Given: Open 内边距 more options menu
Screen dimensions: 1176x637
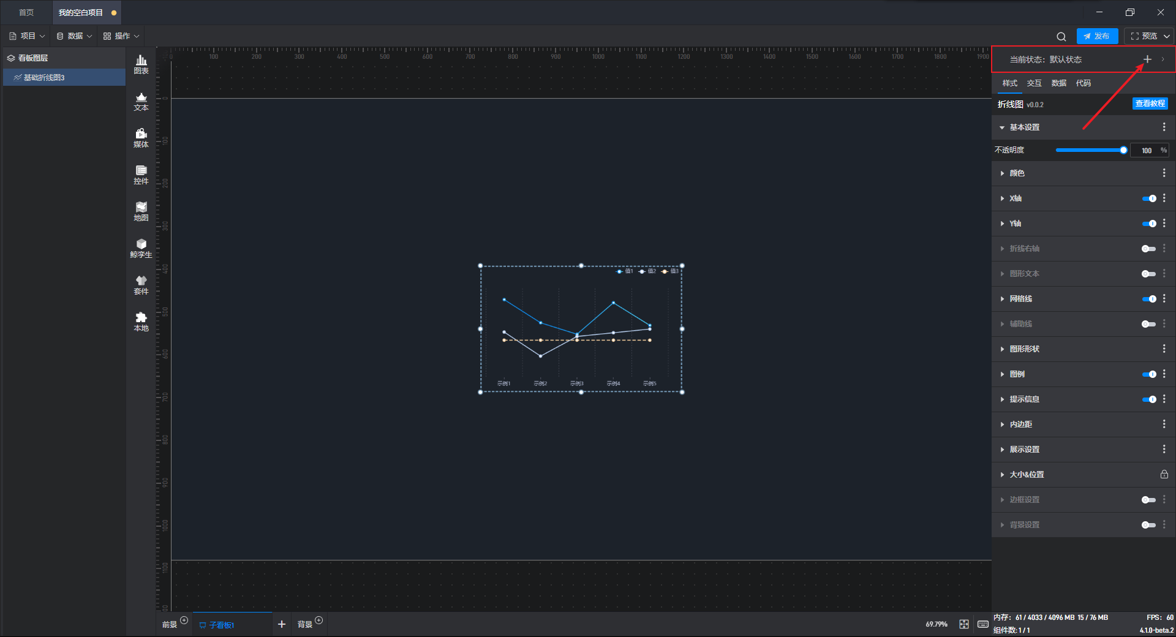Looking at the screenshot, I should pyautogui.click(x=1164, y=424).
